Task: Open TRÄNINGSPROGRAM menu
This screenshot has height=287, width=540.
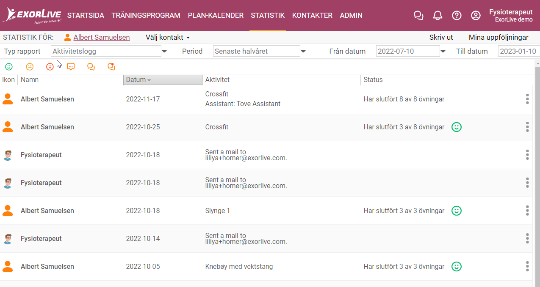Action: (146, 16)
